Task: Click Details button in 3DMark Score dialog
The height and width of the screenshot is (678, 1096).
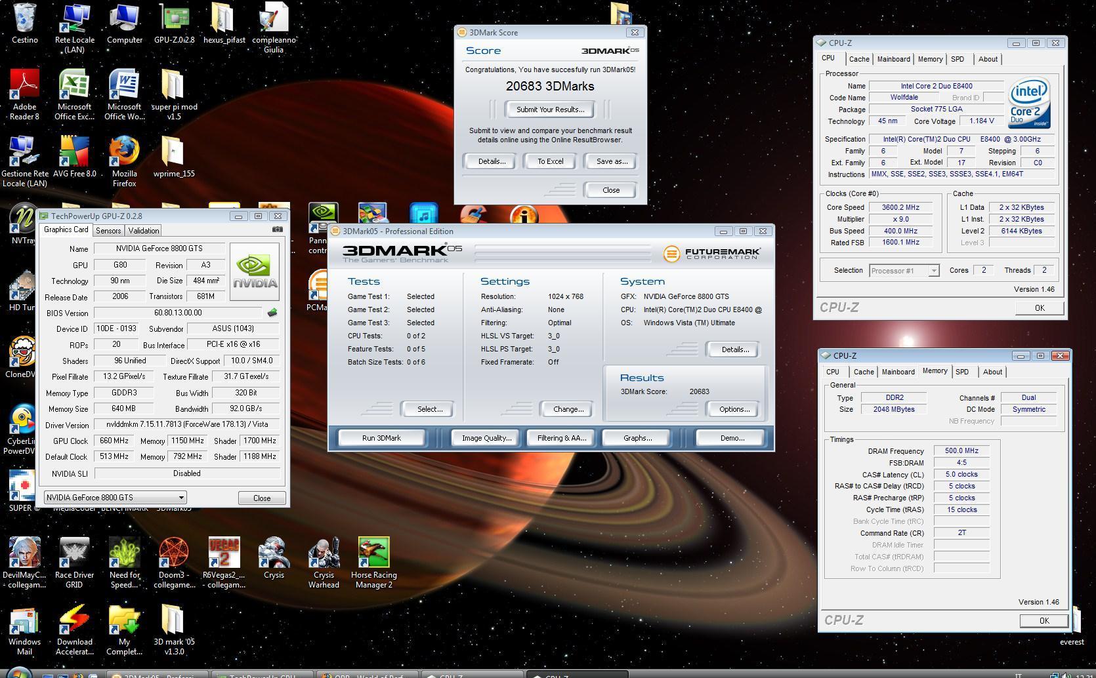Action: (x=492, y=161)
